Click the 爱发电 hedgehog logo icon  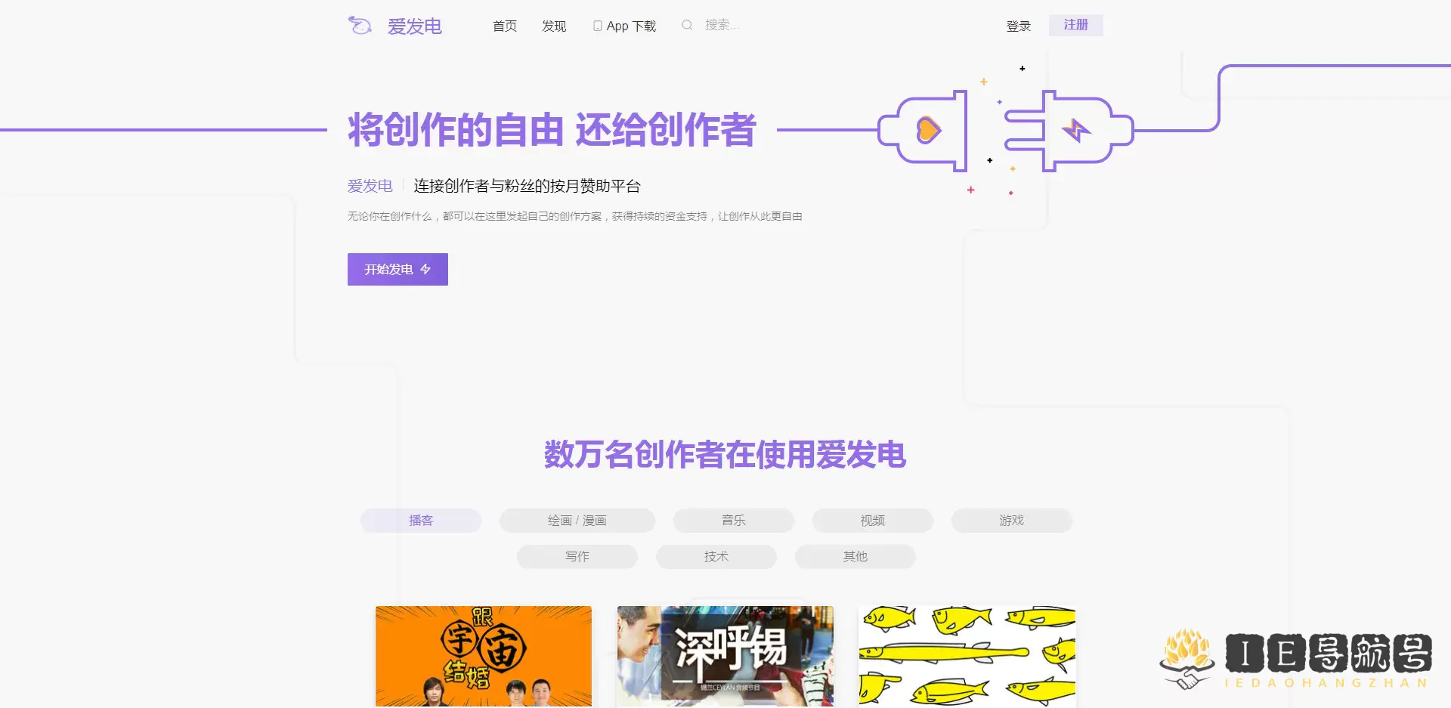click(360, 25)
